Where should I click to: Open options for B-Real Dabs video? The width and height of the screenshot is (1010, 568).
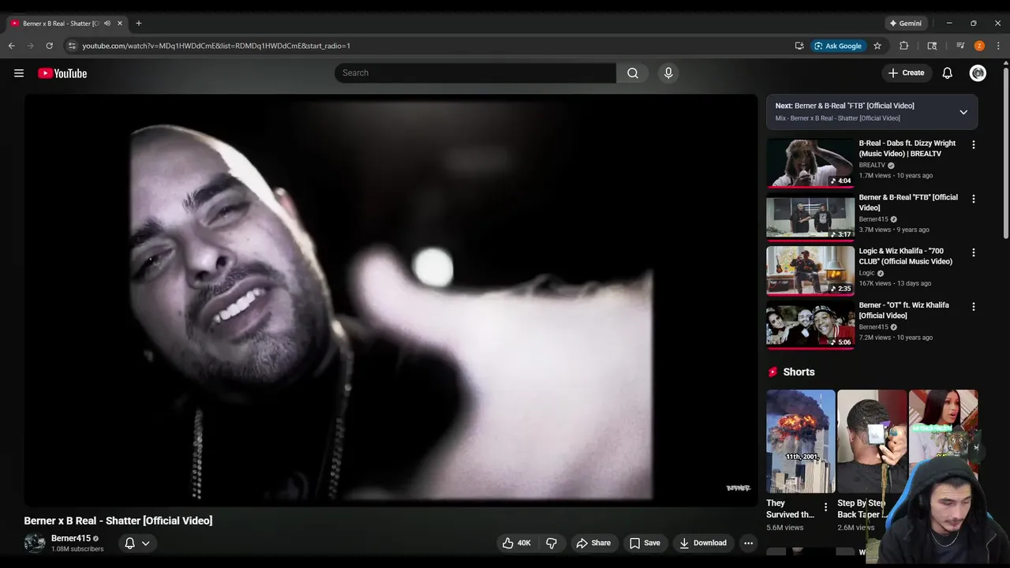click(x=973, y=145)
